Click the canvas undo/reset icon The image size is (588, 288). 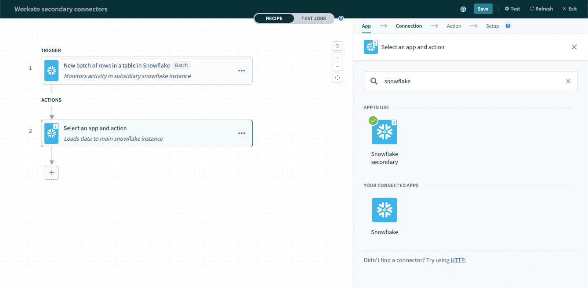pyautogui.click(x=337, y=46)
